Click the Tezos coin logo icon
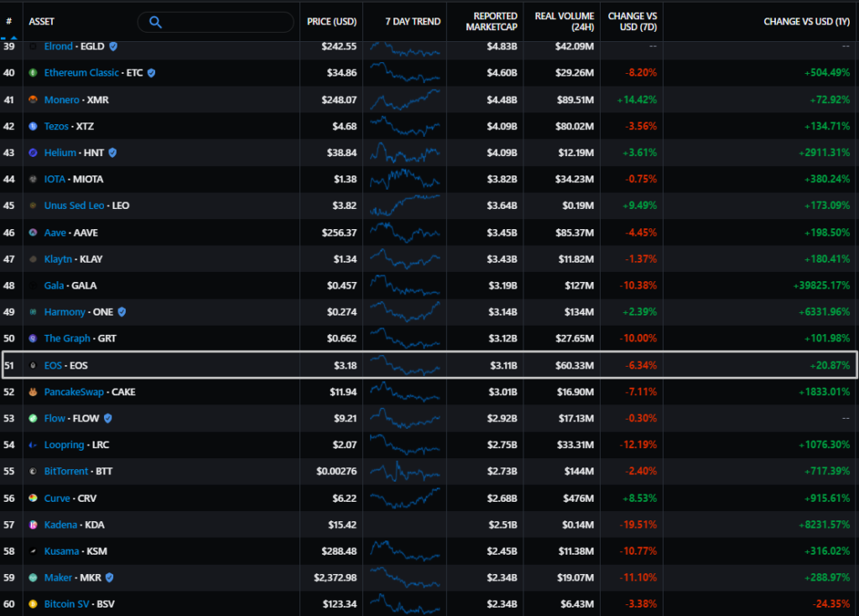 (33, 127)
